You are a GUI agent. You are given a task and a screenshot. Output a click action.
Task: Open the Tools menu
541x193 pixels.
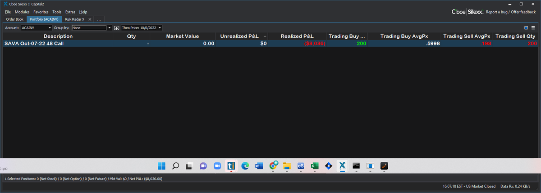(x=57, y=12)
